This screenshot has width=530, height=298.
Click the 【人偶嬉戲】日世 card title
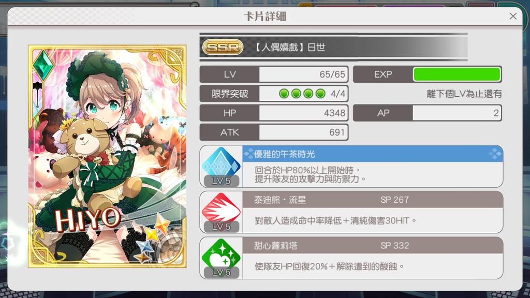289,47
